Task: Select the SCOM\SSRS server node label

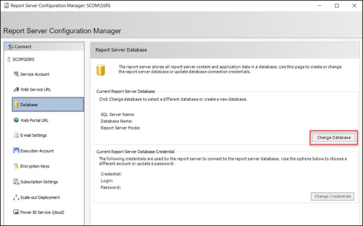Action: pos(23,60)
